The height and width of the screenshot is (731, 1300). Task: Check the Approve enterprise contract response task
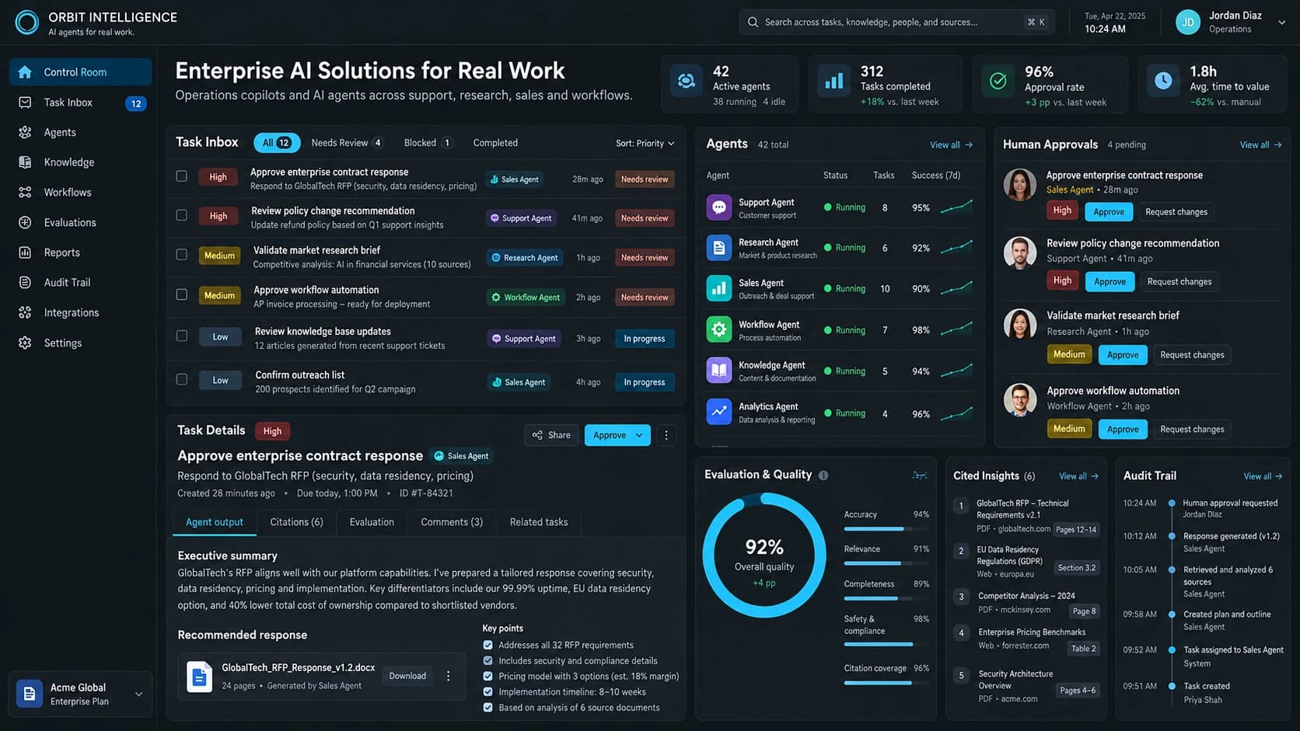(182, 176)
